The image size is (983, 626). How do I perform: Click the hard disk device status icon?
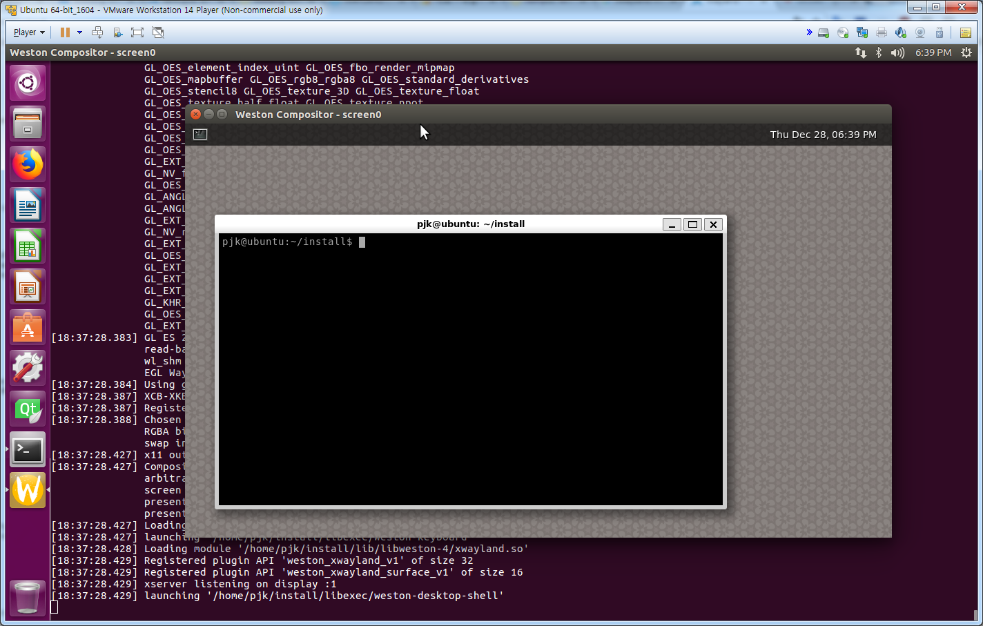pyautogui.click(x=823, y=32)
